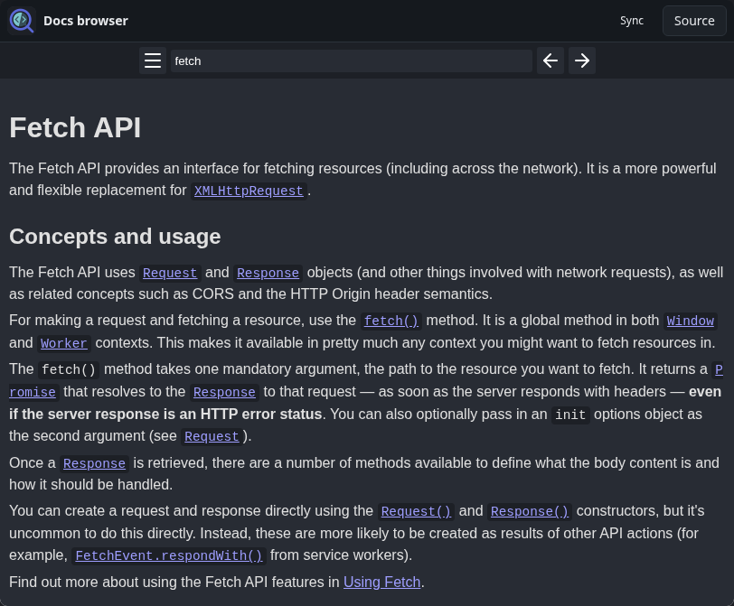Click the Fetch API page heading
Image resolution: width=734 pixels, height=606 pixels.
[x=75, y=127]
